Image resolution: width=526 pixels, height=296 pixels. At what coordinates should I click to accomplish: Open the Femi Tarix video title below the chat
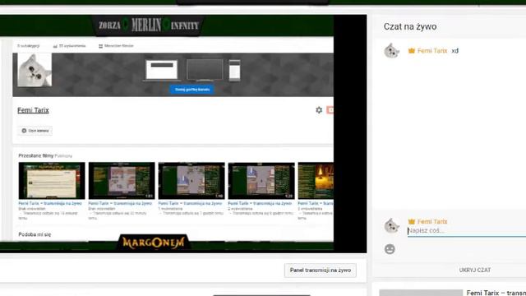(496, 293)
